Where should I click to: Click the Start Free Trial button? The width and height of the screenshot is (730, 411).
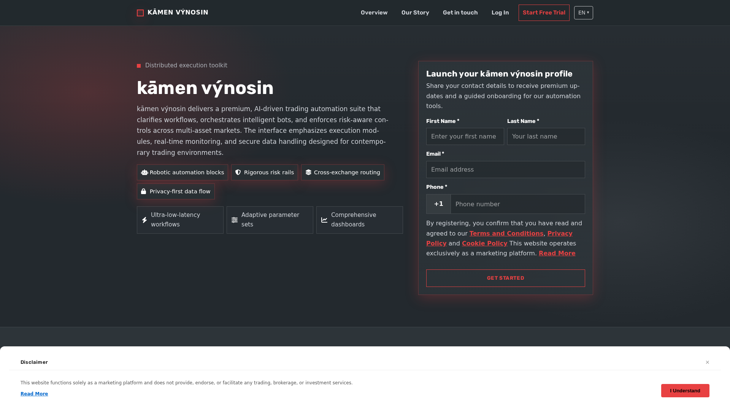(x=544, y=13)
